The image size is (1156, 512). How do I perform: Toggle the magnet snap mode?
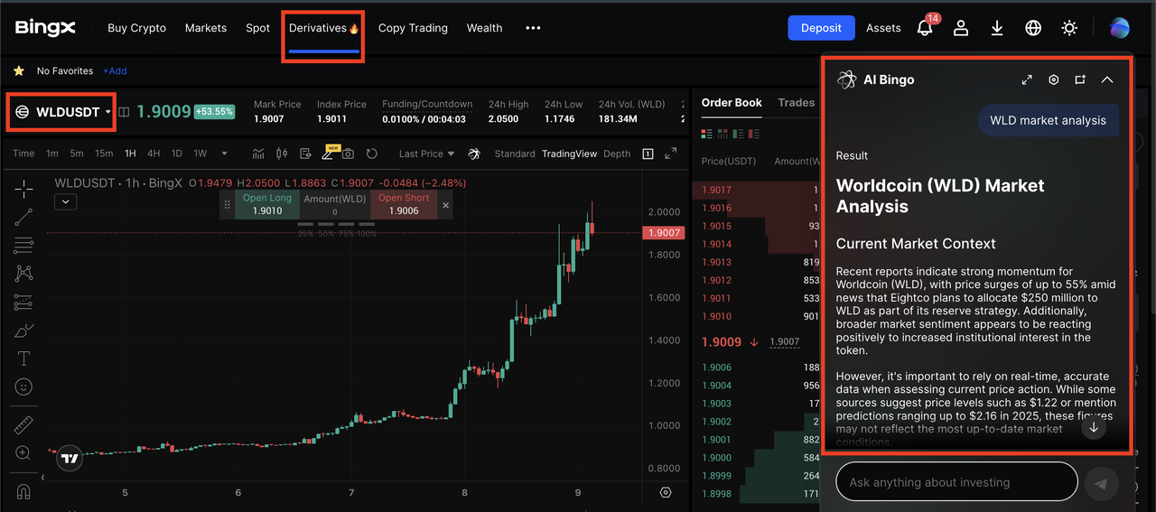(24, 491)
